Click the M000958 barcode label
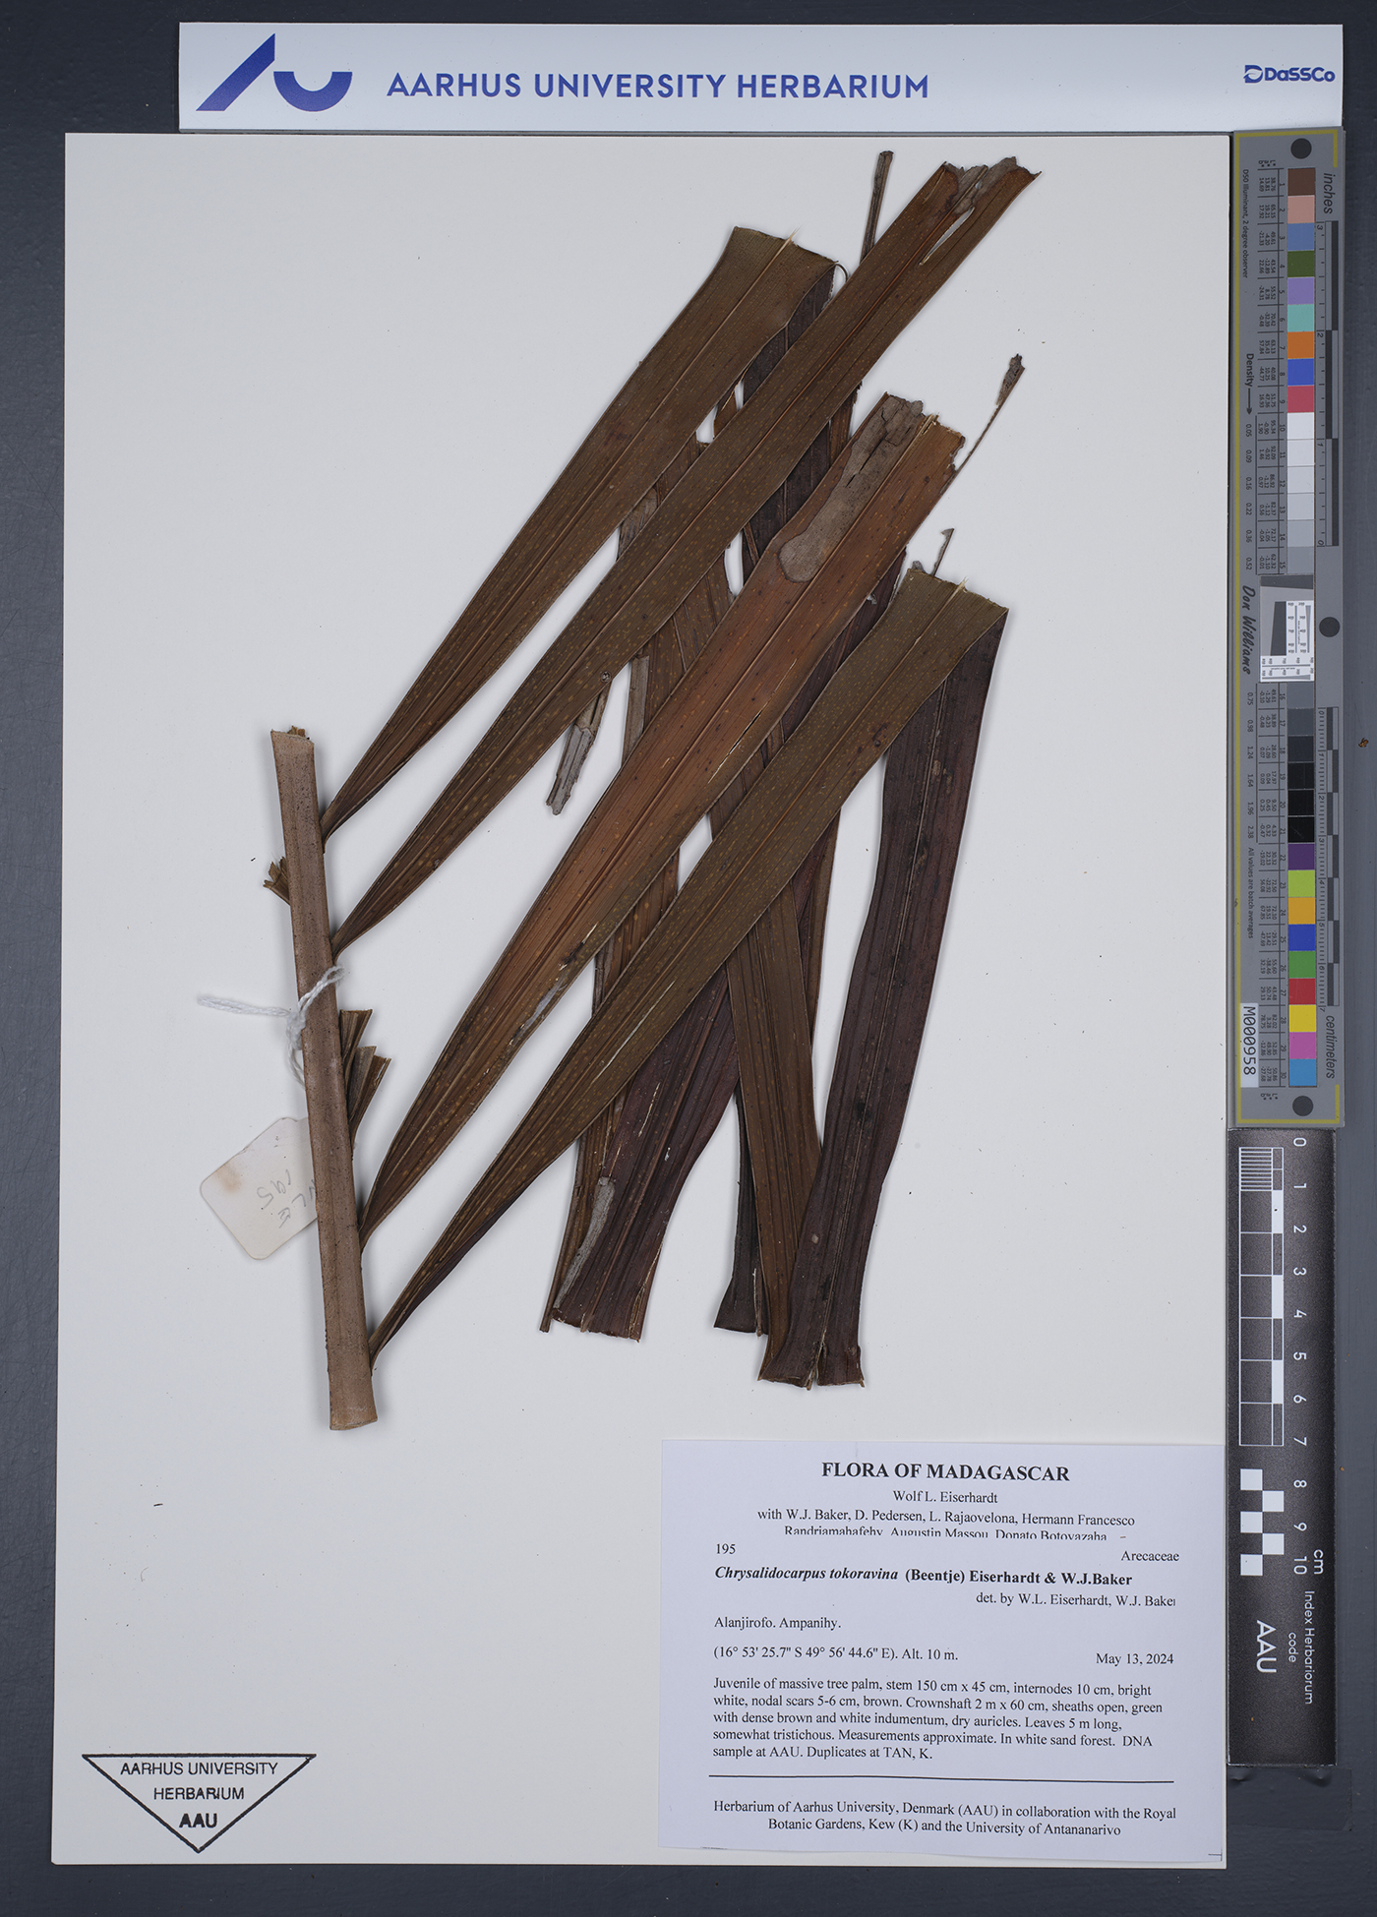 (x=1249, y=1044)
